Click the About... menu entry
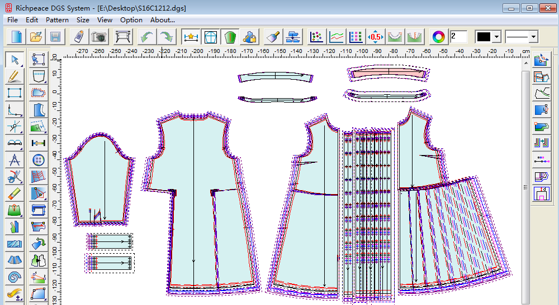The image size is (559, 305). tap(163, 20)
